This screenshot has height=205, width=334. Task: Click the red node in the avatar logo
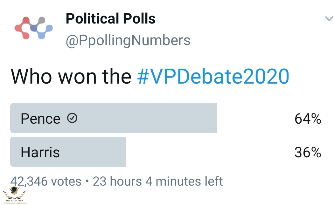click(x=26, y=20)
